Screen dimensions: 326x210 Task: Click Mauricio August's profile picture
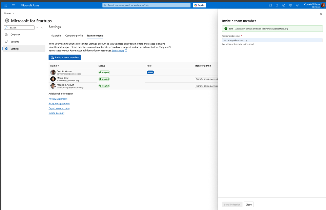53,86
